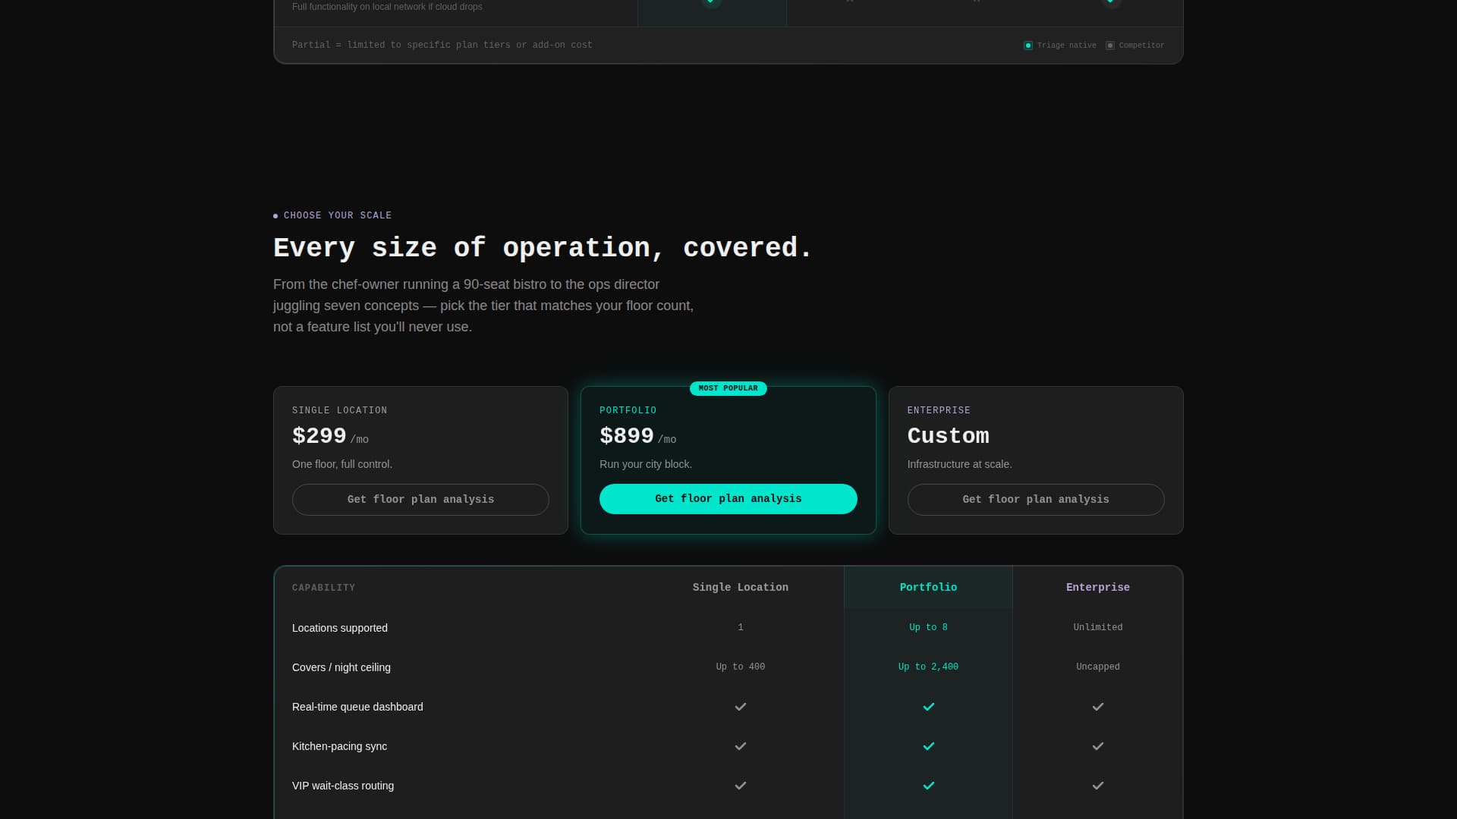
Task: Click the 'Every size of operation, covered.' heading
Action: (543, 248)
